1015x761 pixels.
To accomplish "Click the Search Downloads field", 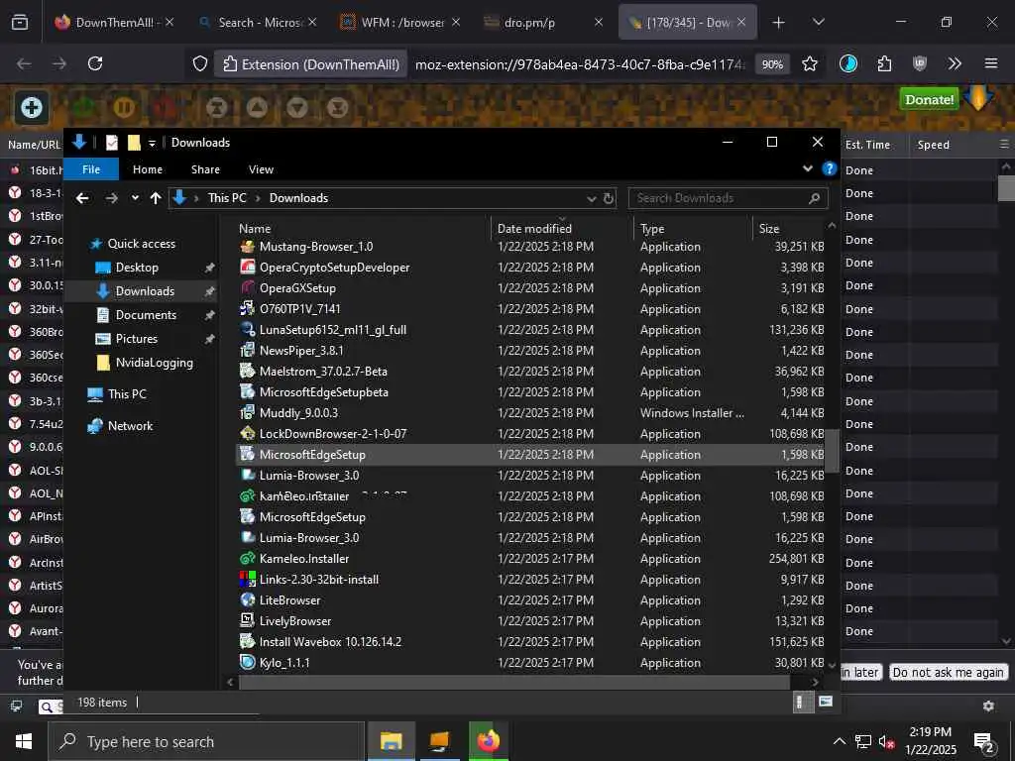I will [728, 198].
